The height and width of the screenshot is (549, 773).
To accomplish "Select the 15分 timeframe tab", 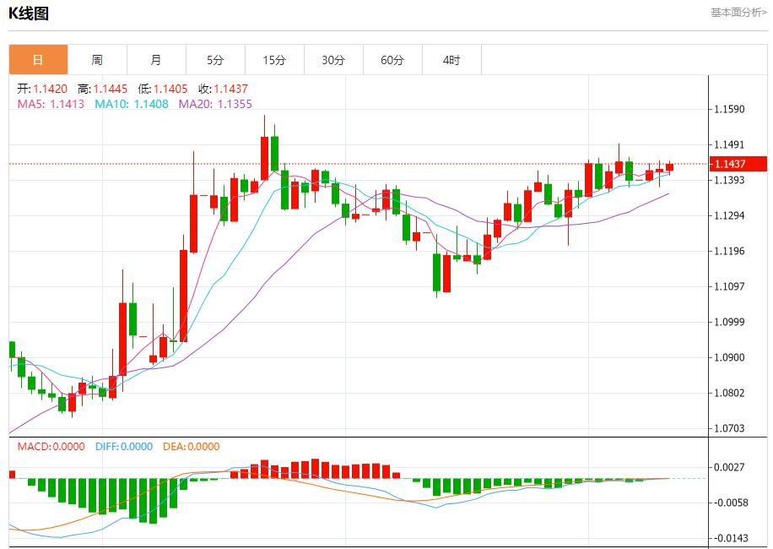I will [274, 60].
